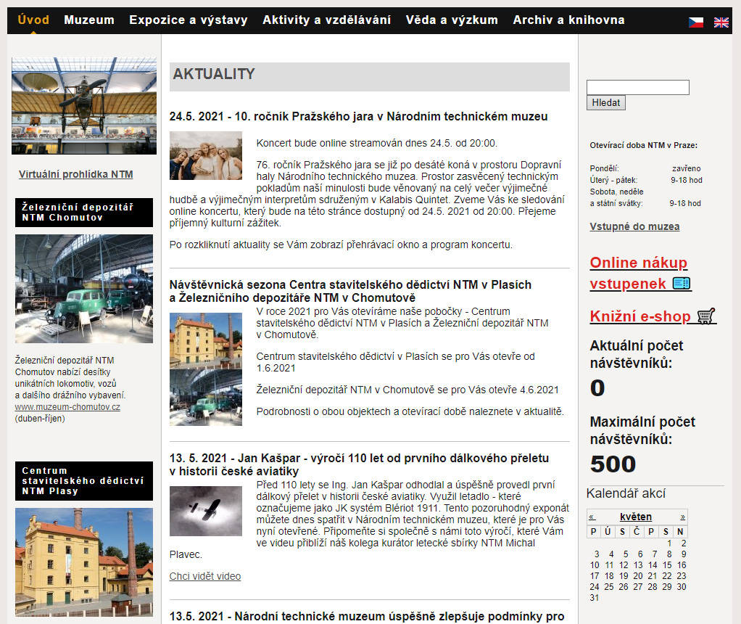The width and height of the screenshot is (741, 624).
Task: Click Centrum stavitelského dědictví NTM Plasy banner
Action: click(x=83, y=481)
